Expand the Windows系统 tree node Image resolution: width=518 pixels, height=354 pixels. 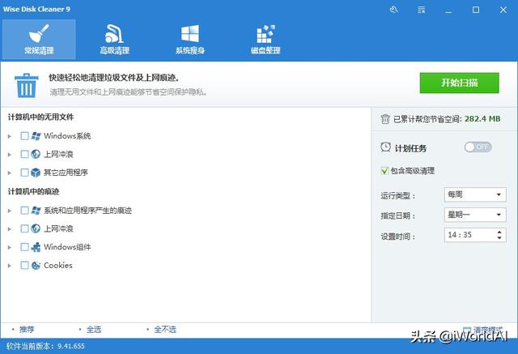click(10, 136)
